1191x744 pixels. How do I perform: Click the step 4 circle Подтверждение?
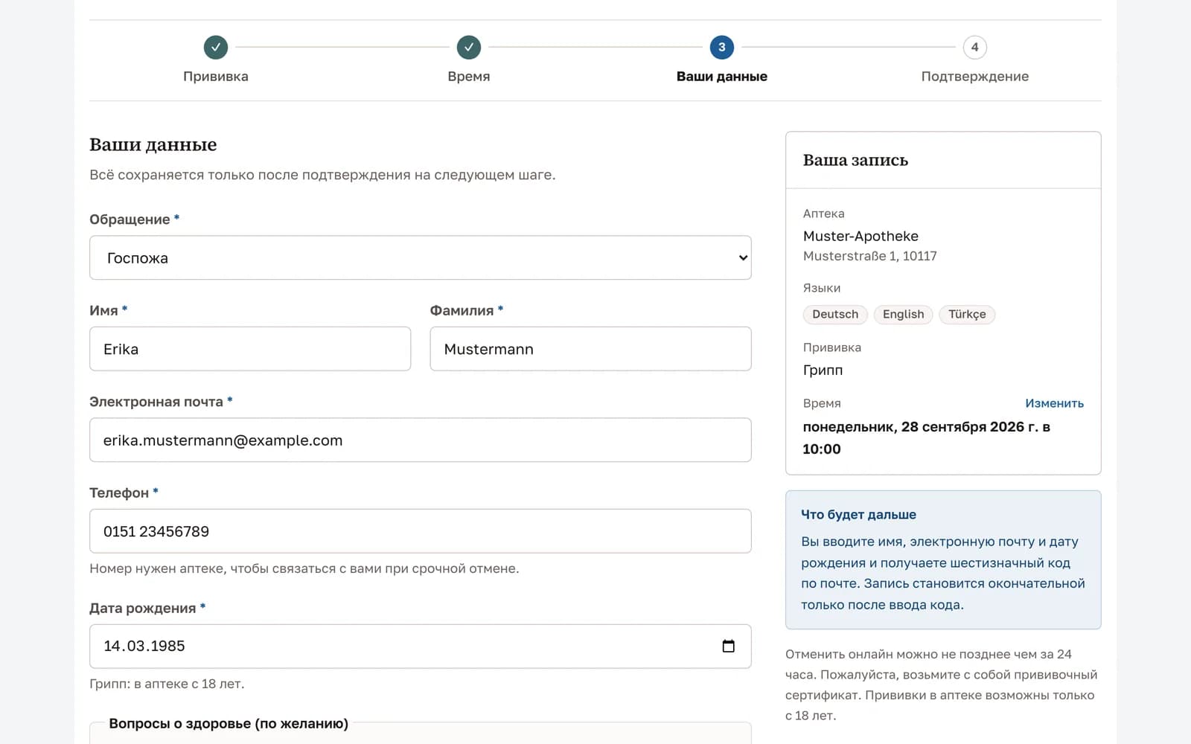[975, 47]
